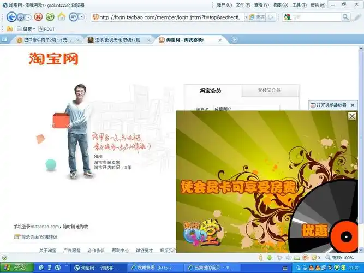Select the 淘宝会员 login tab

[211, 91]
